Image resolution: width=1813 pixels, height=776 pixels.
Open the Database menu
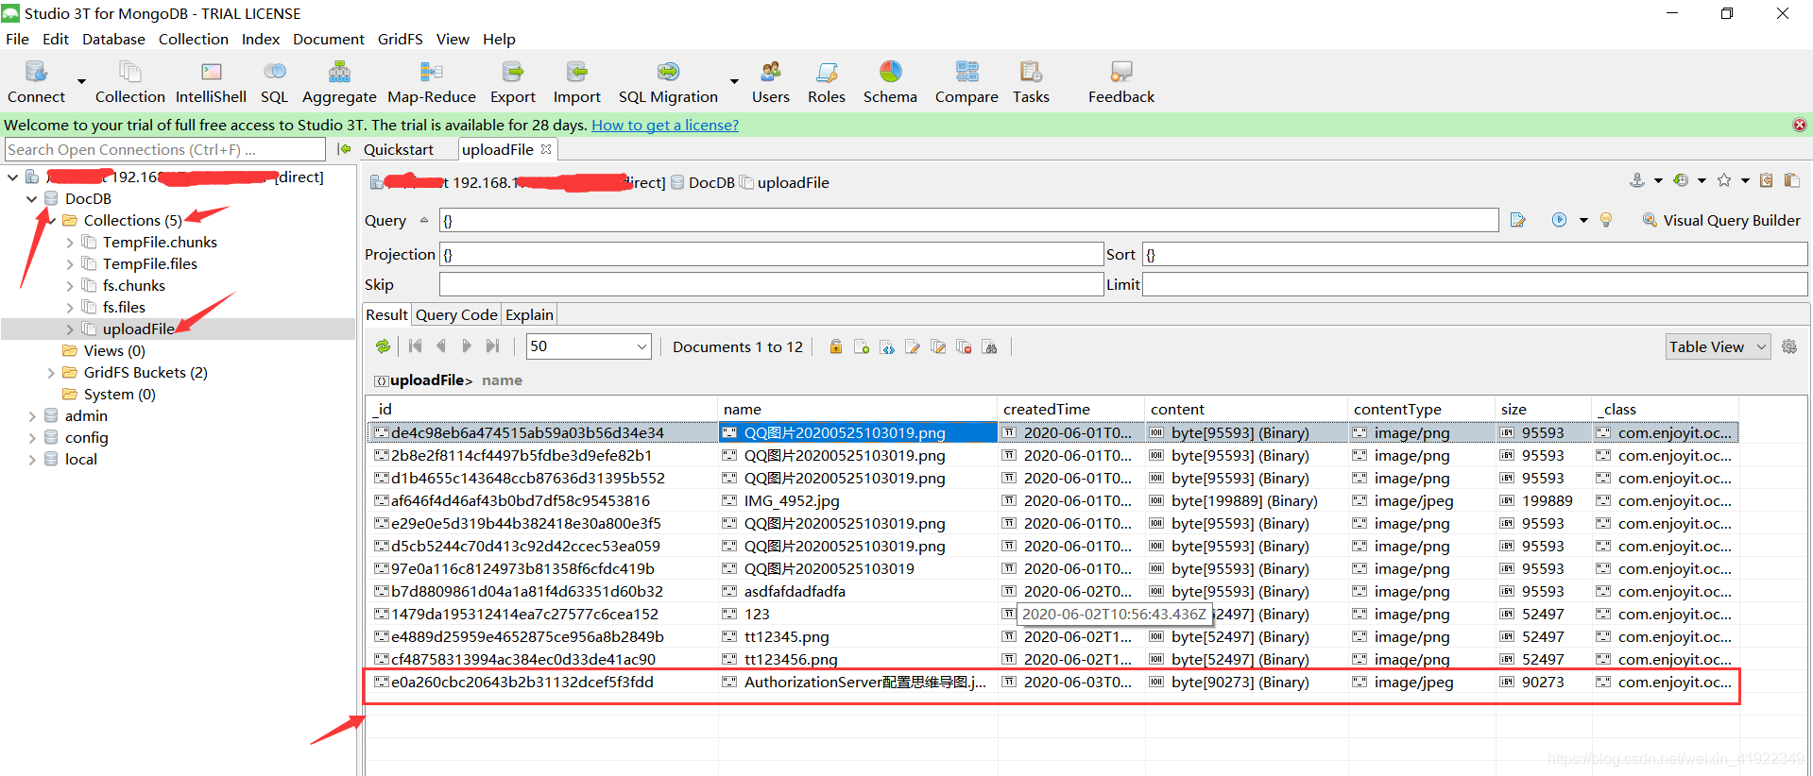(x=113, y=39)
